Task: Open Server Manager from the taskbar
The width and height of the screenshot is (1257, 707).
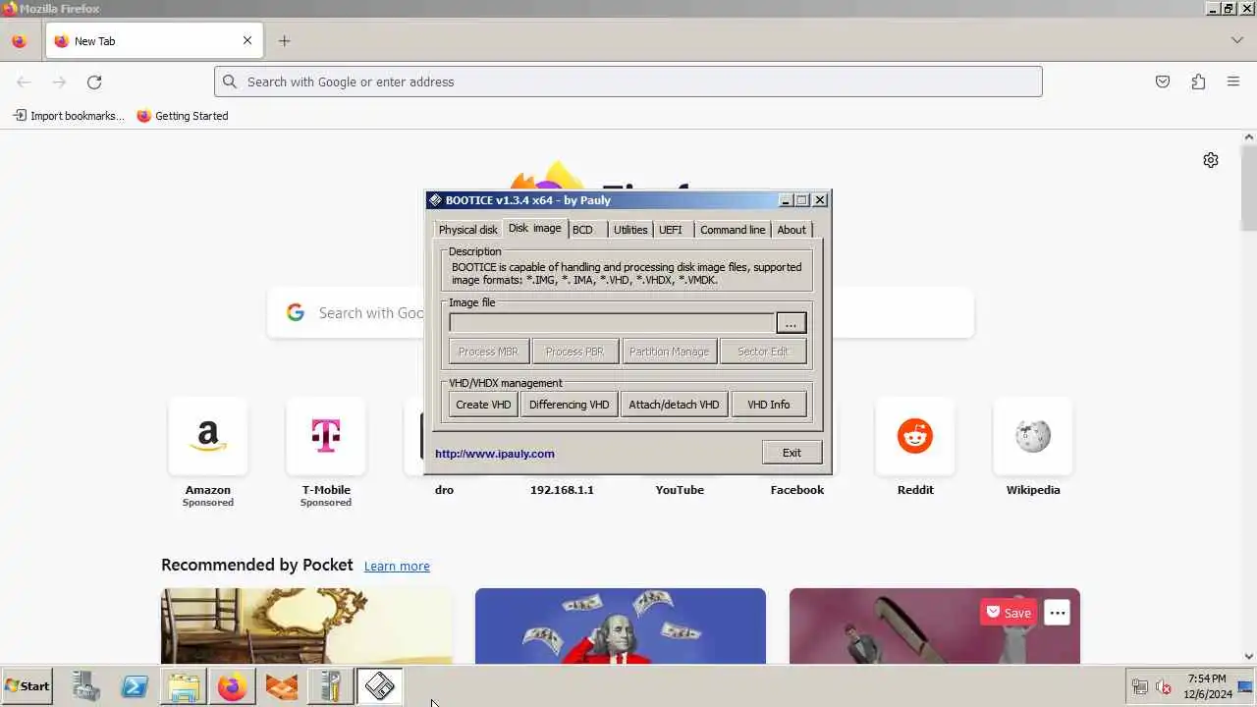Action: [x=85, y=686]
